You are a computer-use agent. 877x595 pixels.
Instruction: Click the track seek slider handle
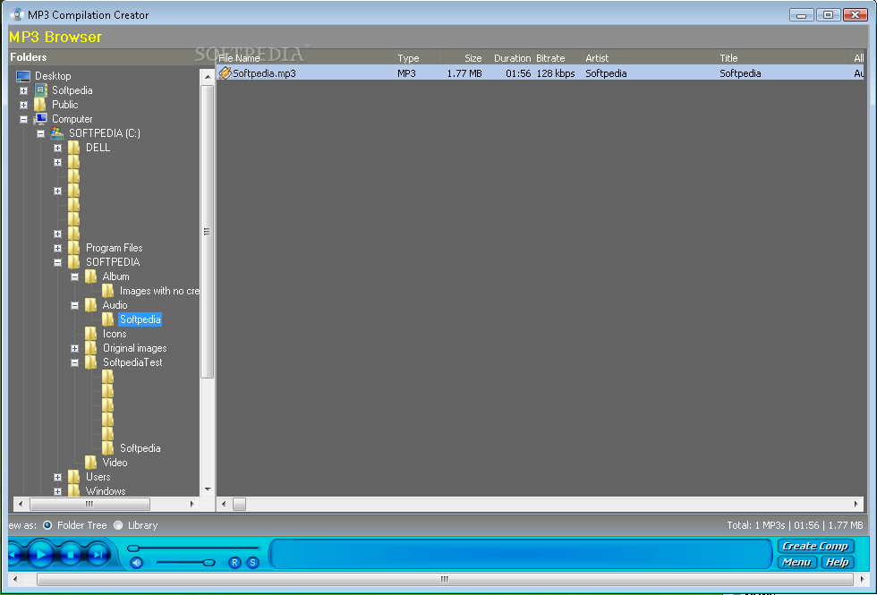133,548
